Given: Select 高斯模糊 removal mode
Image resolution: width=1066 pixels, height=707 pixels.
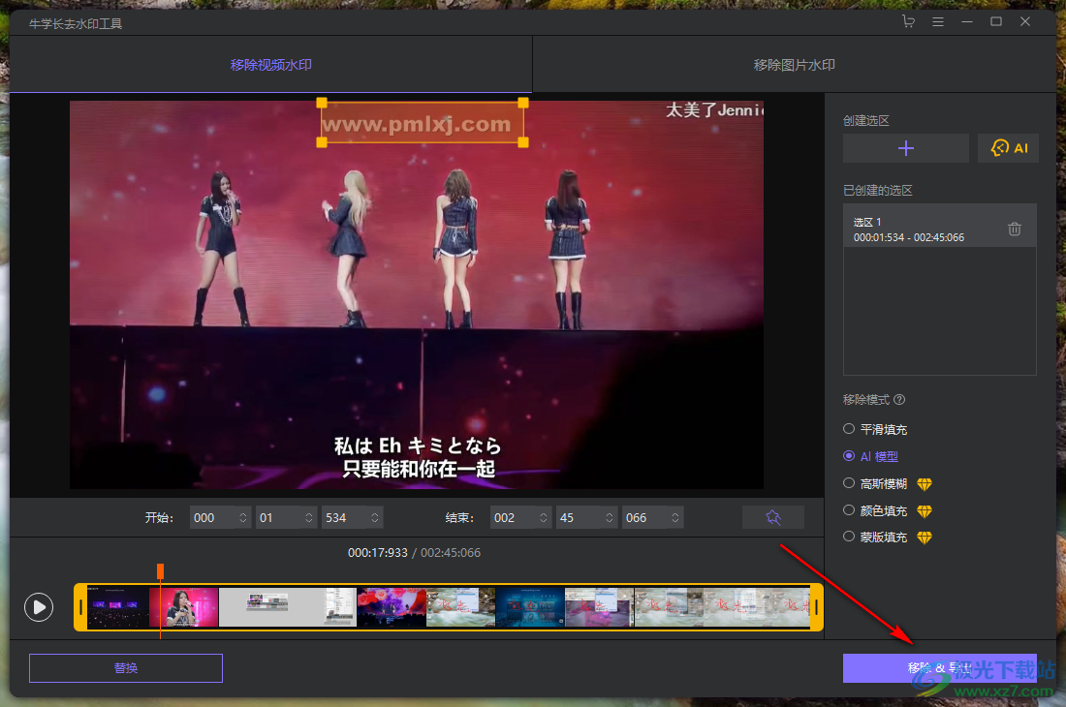Looking at the screenshot, I should tap(875, 483).
